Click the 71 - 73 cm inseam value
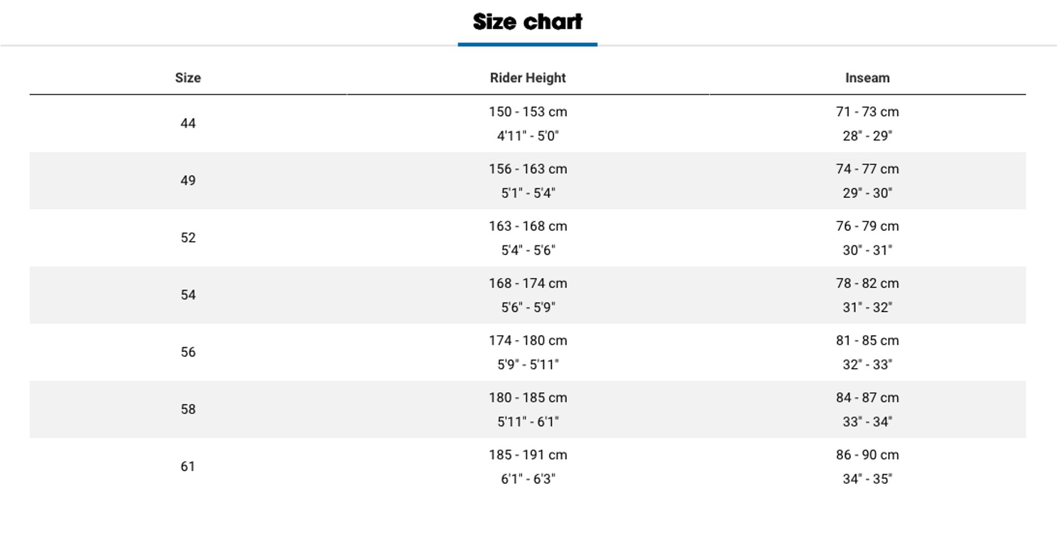 [867, 112]
